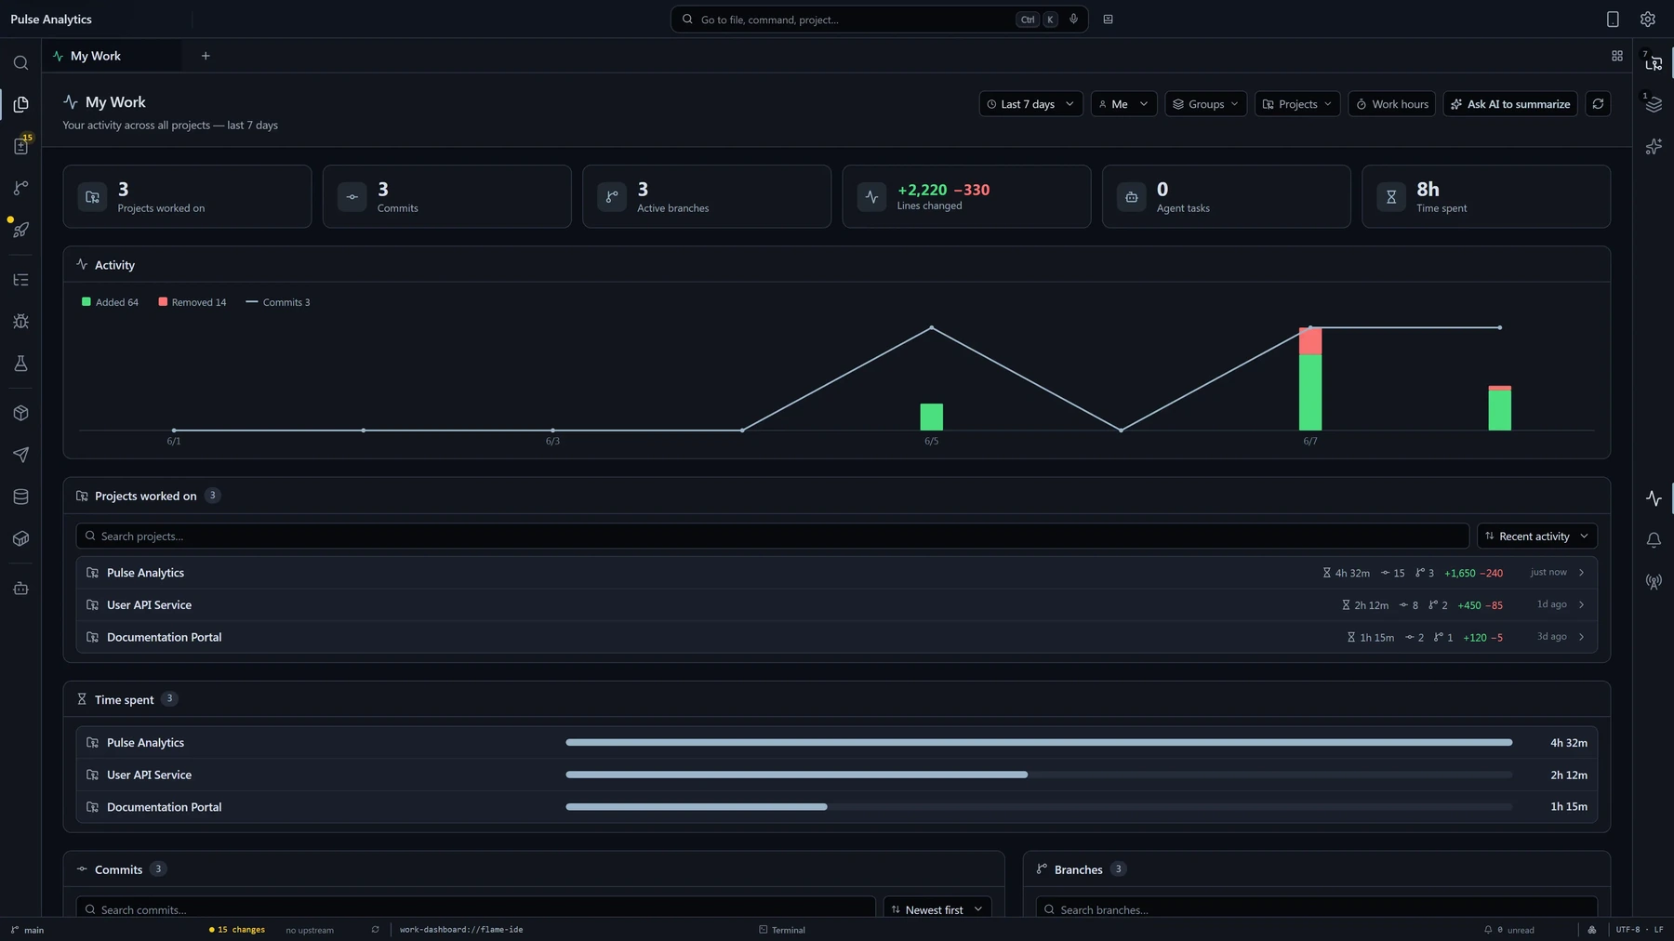The image size is (1674, 941).
Task: Open the flask testing icon in sidebar
Action: [20, 364]
